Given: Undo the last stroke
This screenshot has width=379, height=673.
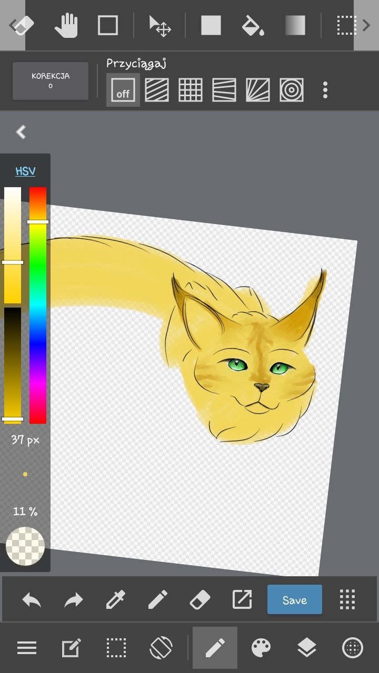Looking at the screenshot, I should [x=32, y=600].
